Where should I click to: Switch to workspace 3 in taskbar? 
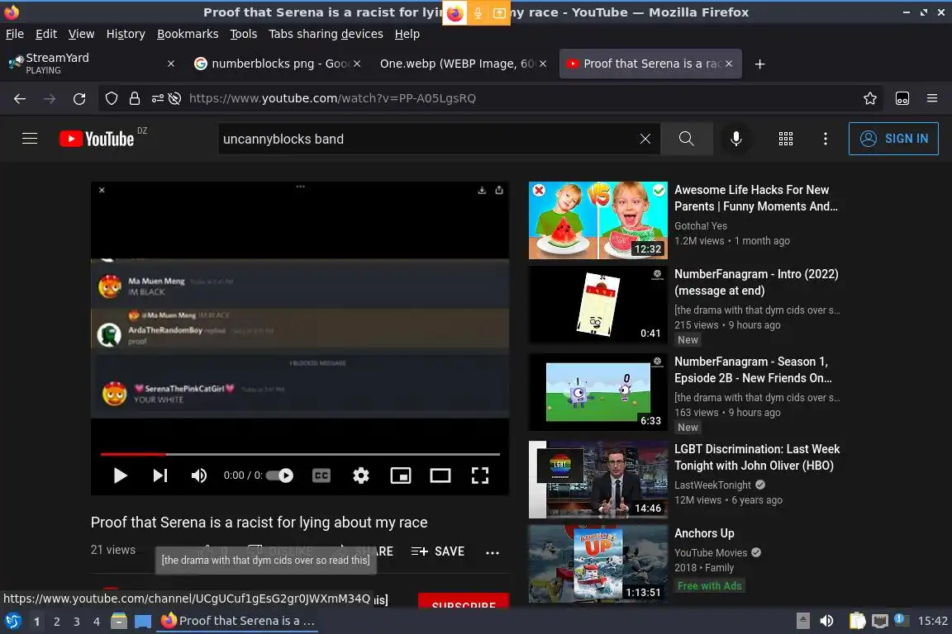77,622
